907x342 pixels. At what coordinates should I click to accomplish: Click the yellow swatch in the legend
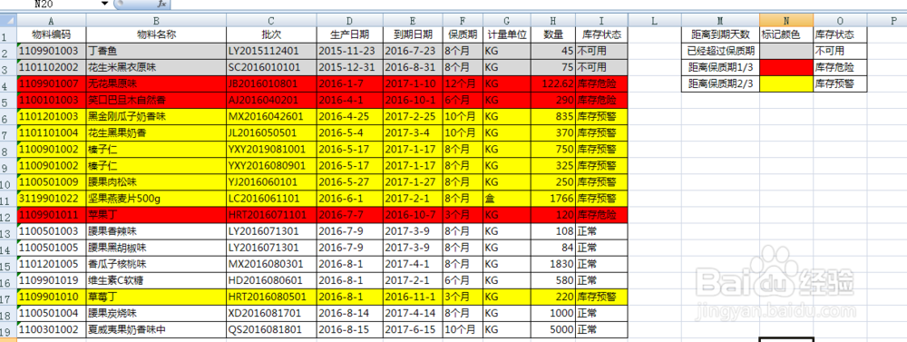(x=786, y=83)
